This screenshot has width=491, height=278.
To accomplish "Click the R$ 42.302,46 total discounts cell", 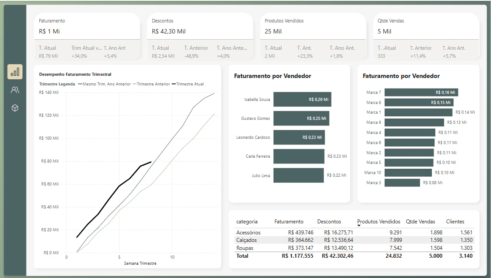I will coord(337,256).
